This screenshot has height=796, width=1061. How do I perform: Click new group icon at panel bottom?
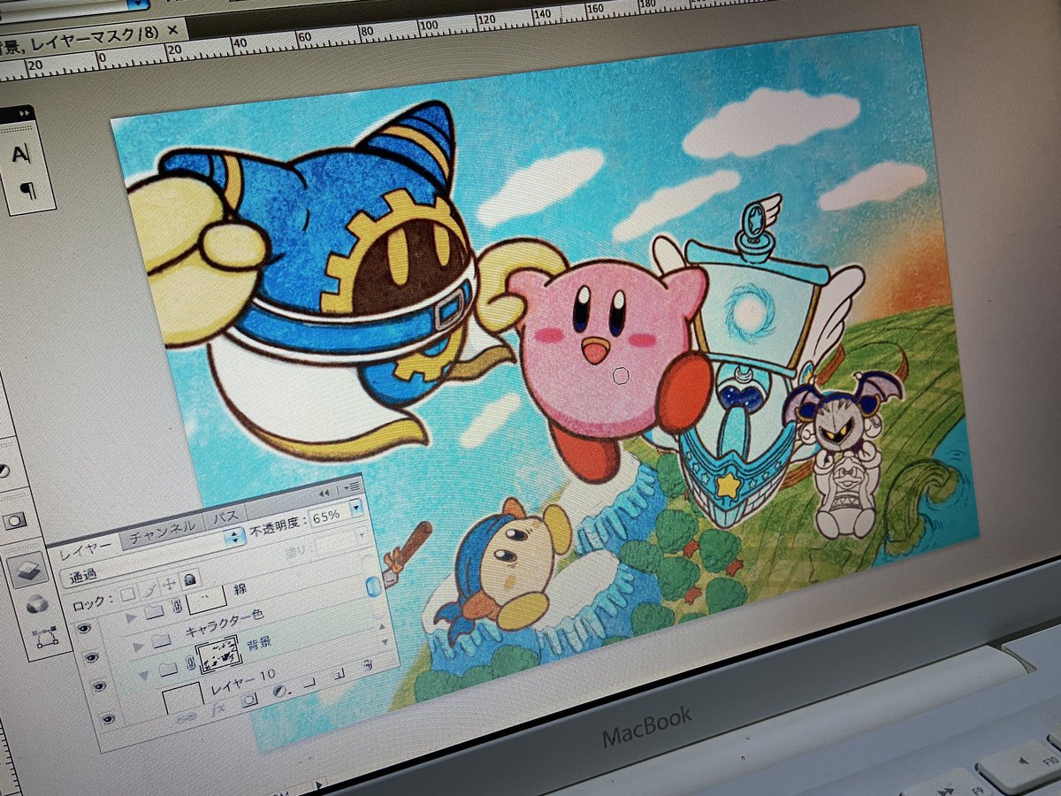tap(309, 683)
